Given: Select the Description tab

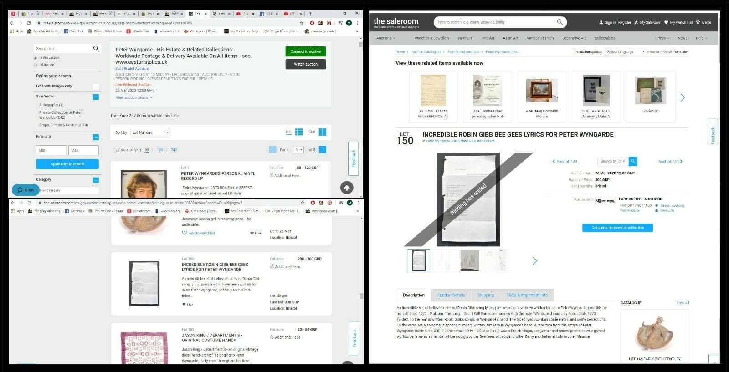Looking at the screenshot, I should coord(414,295).
